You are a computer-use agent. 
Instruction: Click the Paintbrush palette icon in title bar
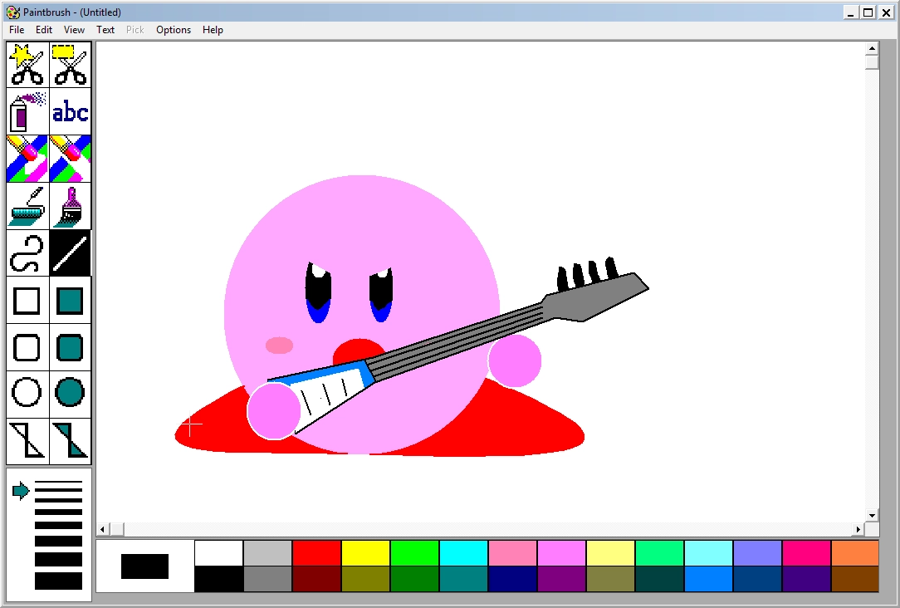tap(12, 12)
